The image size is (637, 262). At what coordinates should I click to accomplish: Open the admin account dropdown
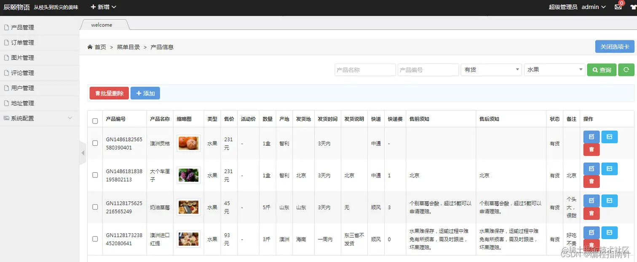594,7
